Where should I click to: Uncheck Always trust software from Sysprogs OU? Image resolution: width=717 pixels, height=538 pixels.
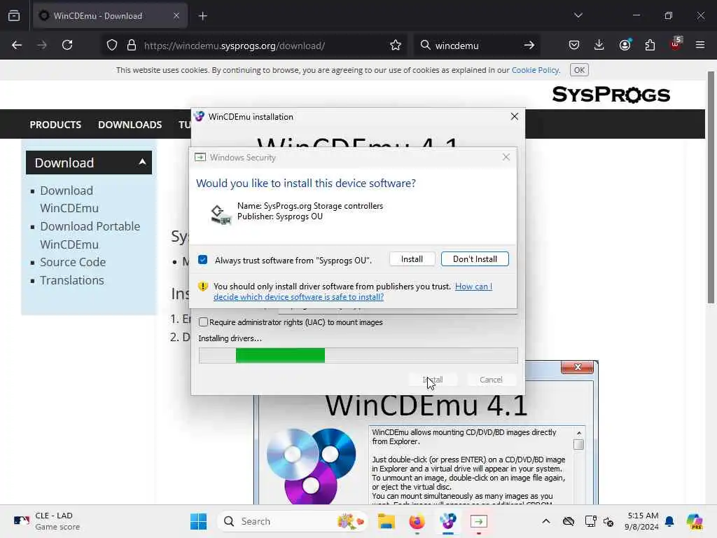click(x=203, y=260)
